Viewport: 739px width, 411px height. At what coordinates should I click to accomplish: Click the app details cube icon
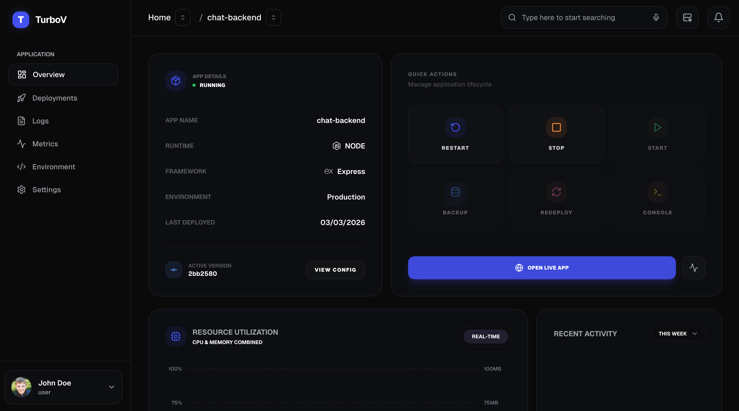175,81
